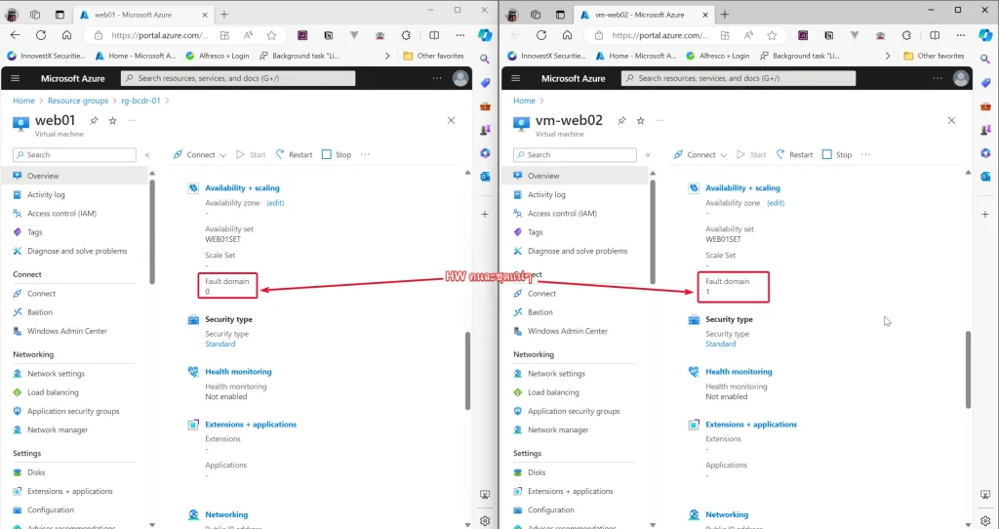The width and height of the screenshot is (999, 529).
Task: Go to browser home in the web01 window
Action: click(67, 35)
